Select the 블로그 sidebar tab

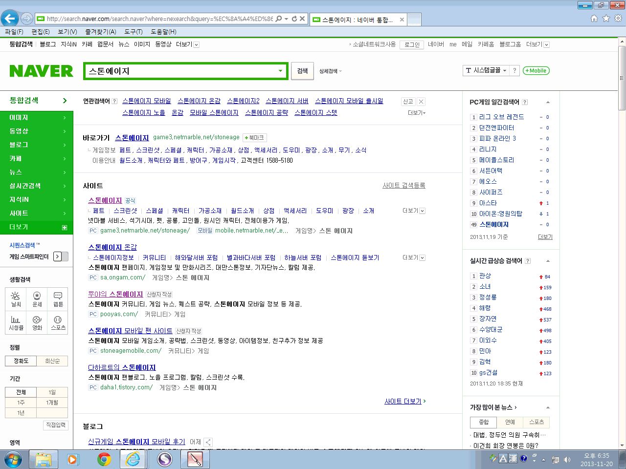tap(36, 145)
